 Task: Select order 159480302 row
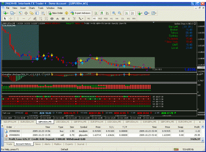coord(103,131)
